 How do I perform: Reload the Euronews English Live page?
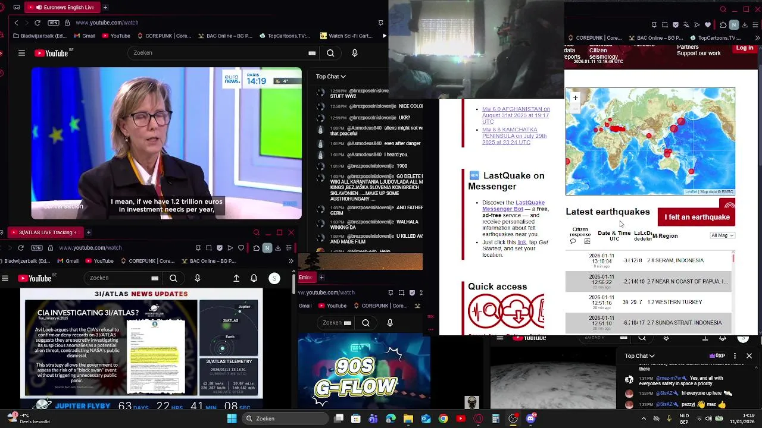click(x=38, y=23)
